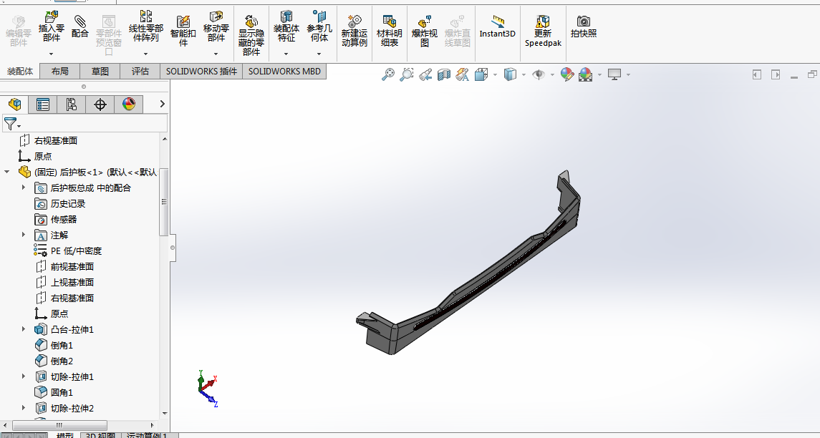820x438 pixels.
Task: Select the PropertyManager tab icon
Action: click(43, 104)
